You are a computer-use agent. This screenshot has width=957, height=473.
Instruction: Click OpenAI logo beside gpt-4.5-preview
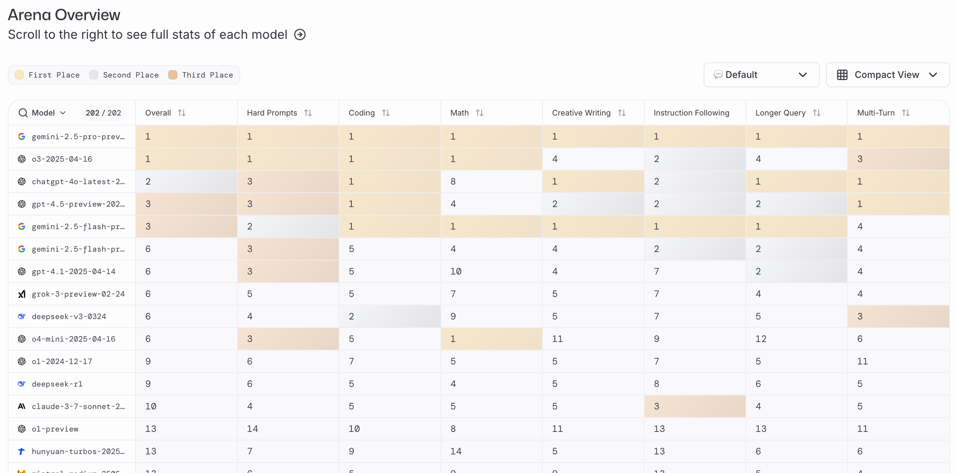[22, 204]
